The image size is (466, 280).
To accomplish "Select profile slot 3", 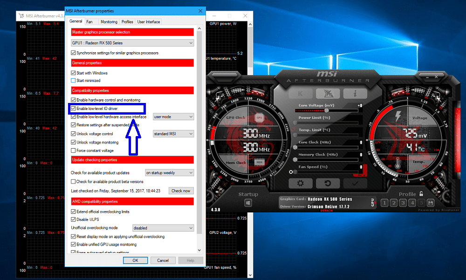I will click(403, 203).
